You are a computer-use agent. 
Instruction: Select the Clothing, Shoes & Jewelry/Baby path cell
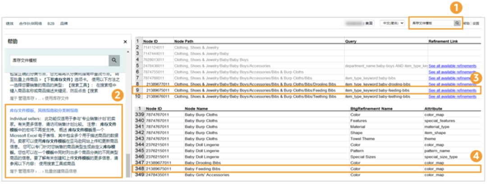pyautogui.click(x=201, y=54)
